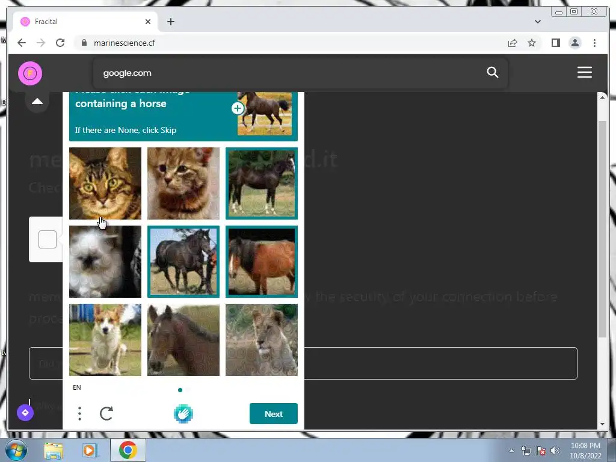This screenshot has width=616, height=462.
Task: Select the Fracital tab
Action: pyautogui.click(x=85, y=22)
